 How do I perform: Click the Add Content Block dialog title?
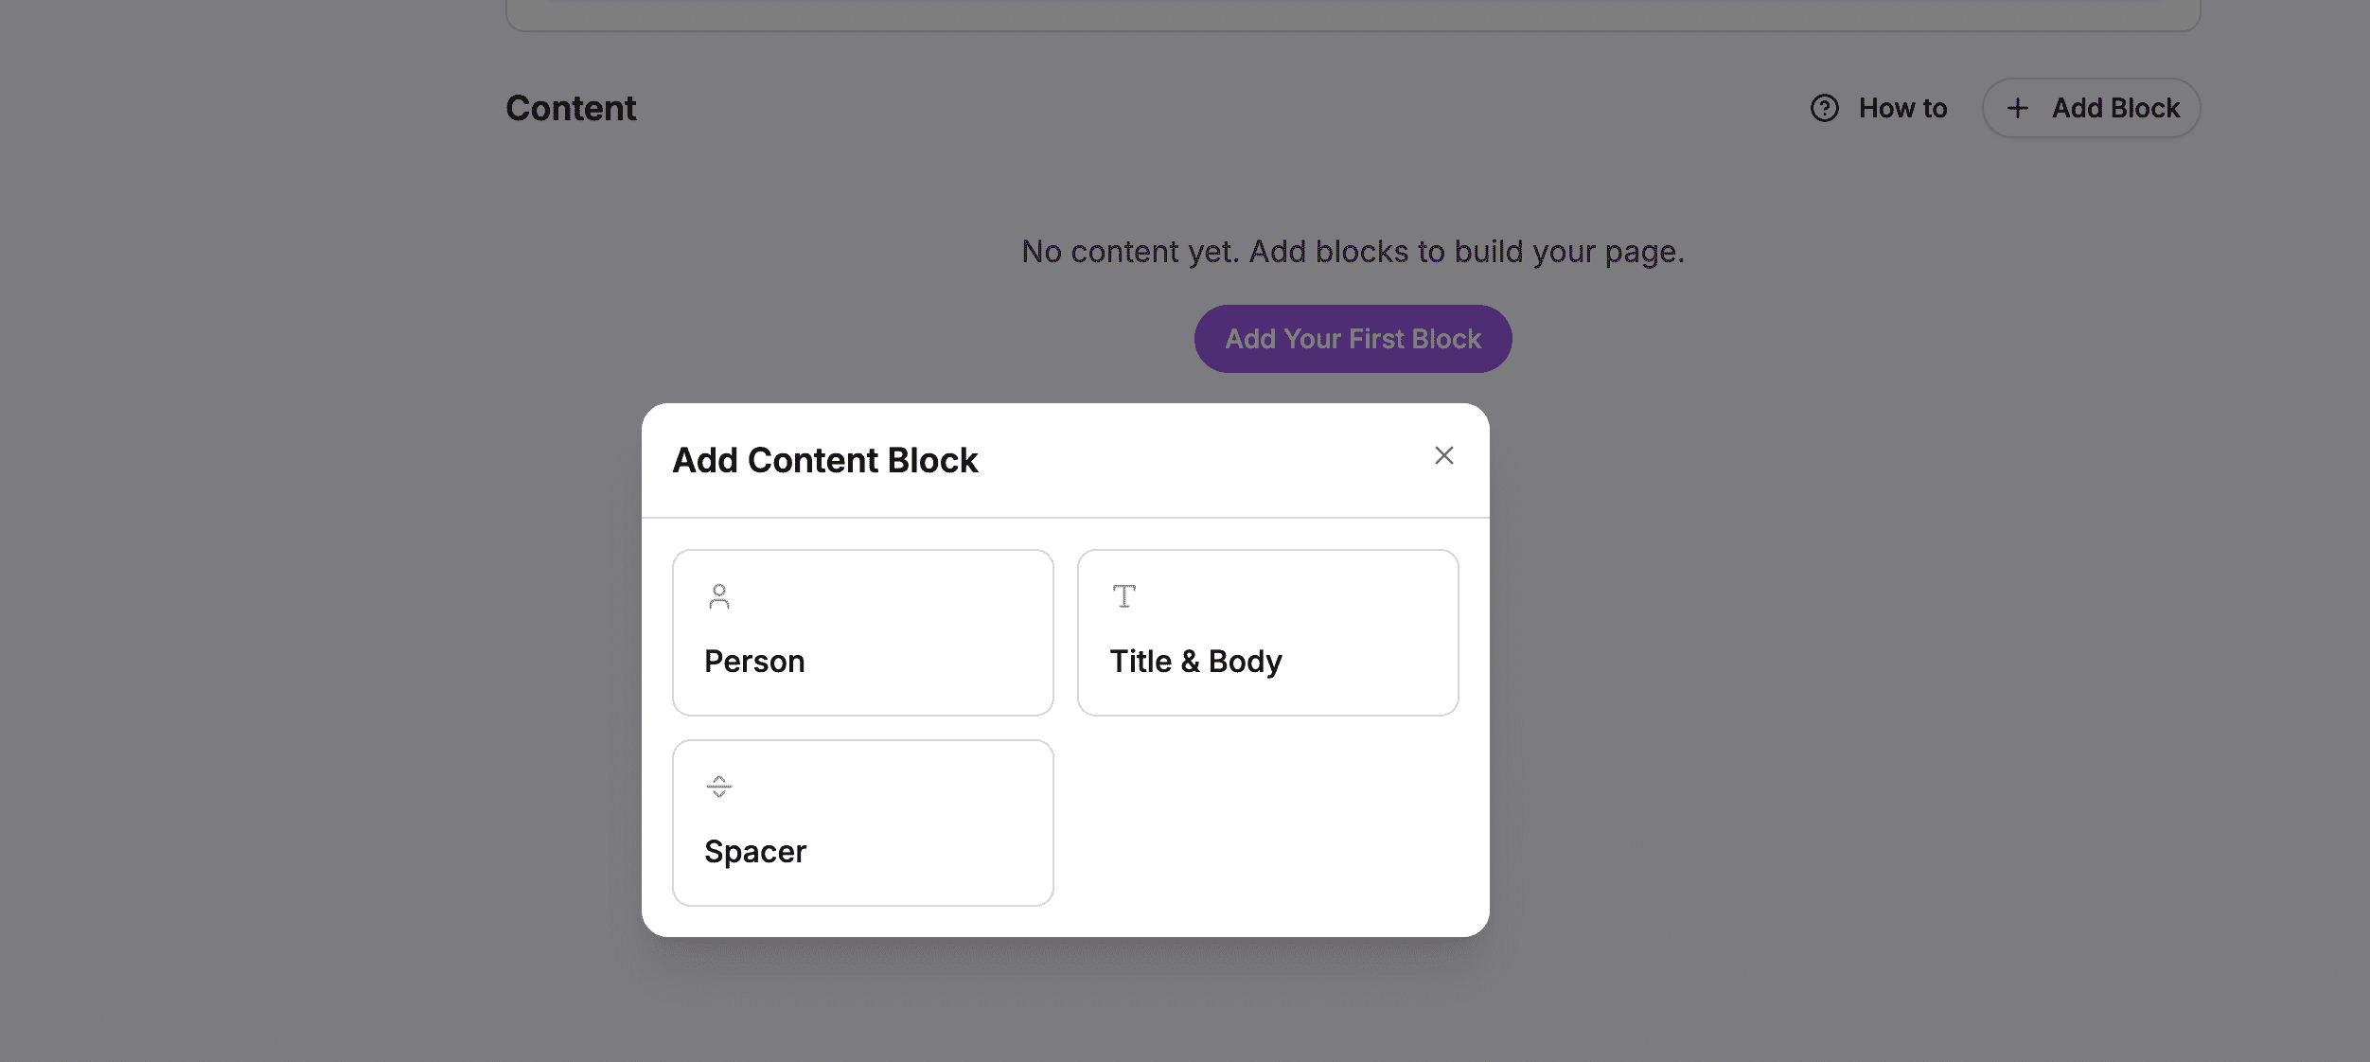[825, 460]
